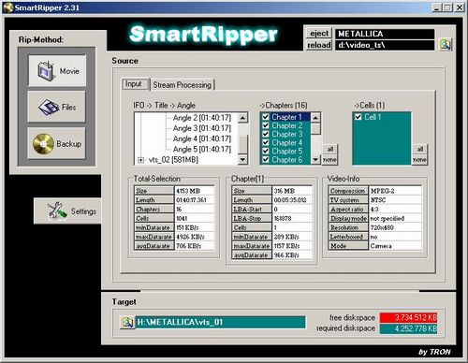Select Angle 2 [01:40:17] in tree
This screenshot has width=468, height=363.
click(x=202, y=118)
